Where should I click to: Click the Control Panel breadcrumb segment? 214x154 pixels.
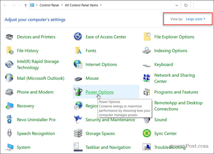49,5
